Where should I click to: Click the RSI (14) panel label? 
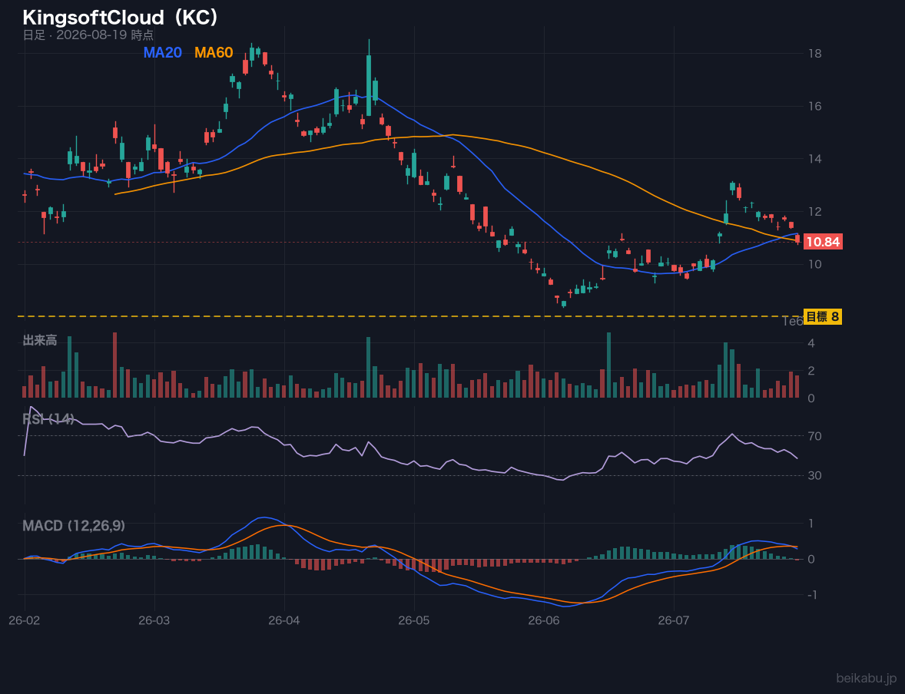(48, 419)
